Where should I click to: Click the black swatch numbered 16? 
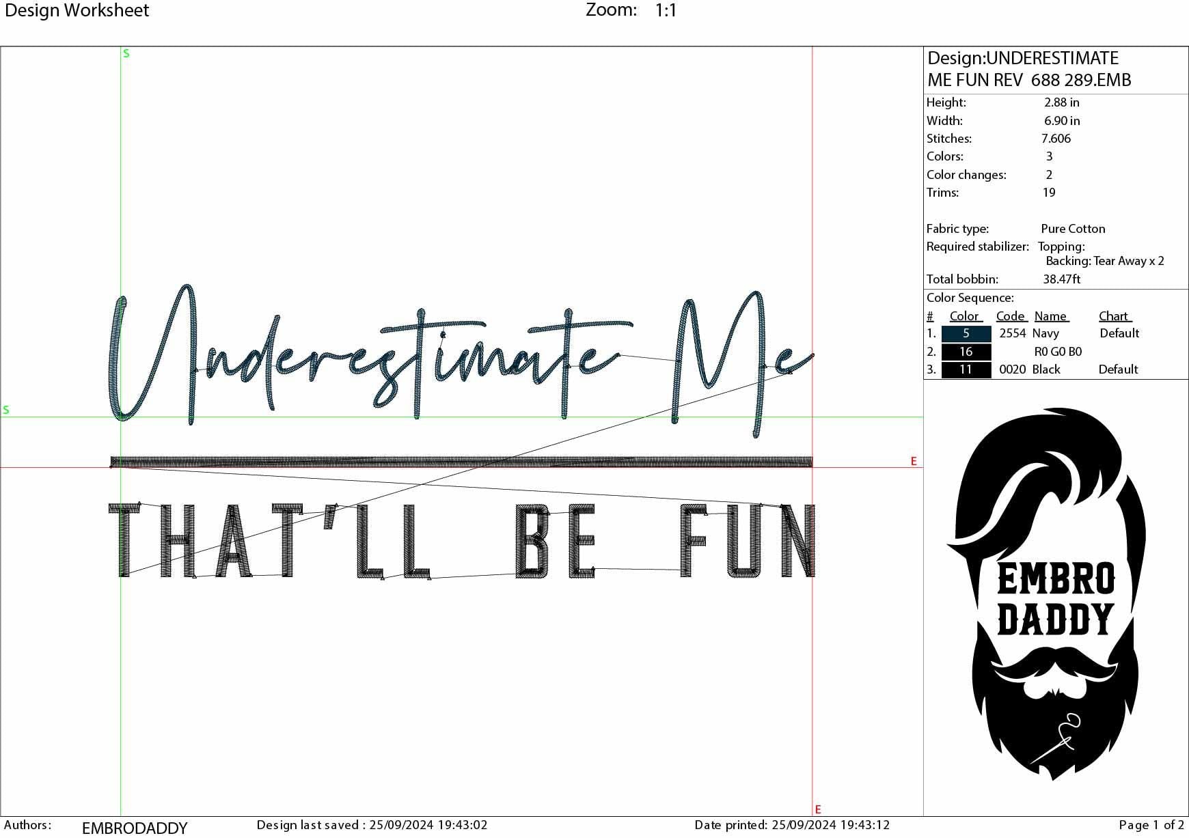(x=966, y=352)
